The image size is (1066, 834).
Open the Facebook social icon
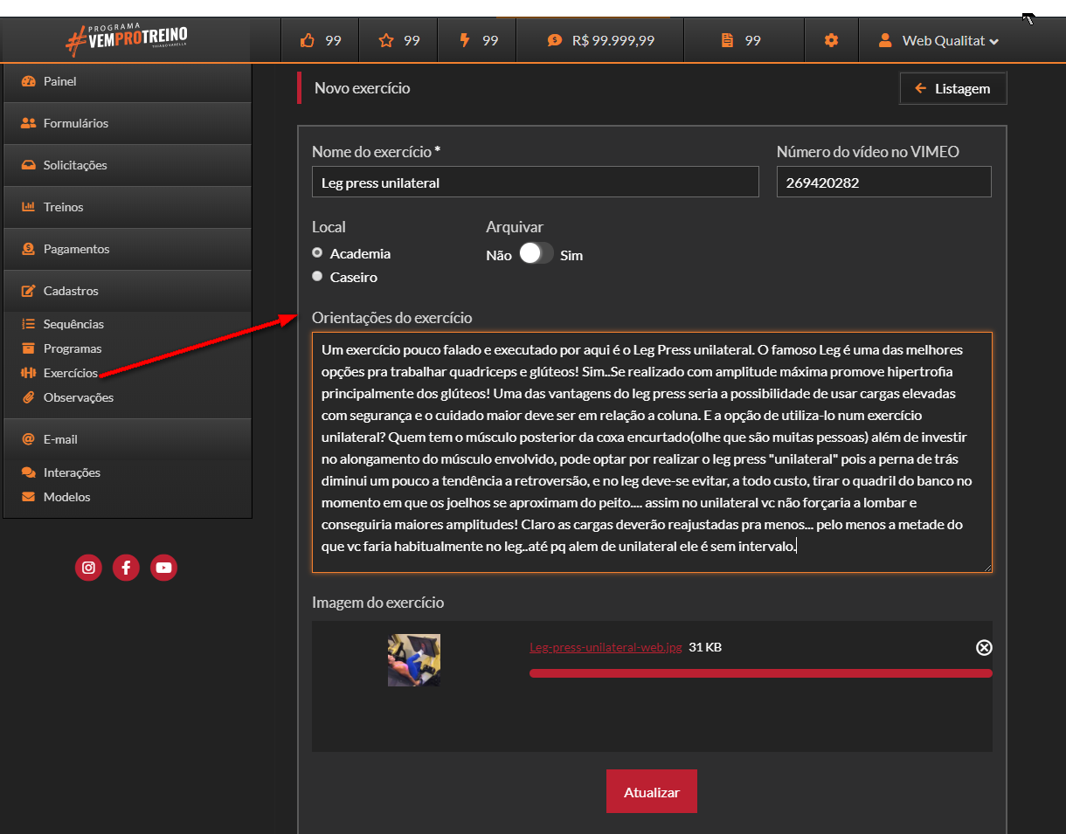pos(126,568)
